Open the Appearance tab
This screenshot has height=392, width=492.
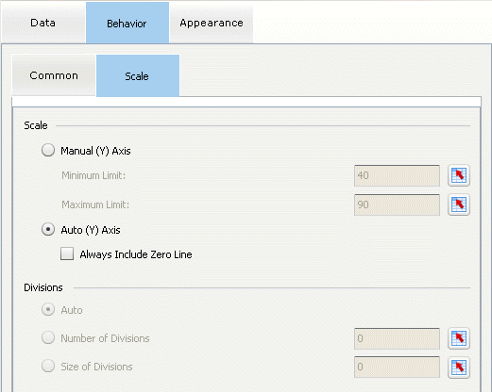[212, 23]
